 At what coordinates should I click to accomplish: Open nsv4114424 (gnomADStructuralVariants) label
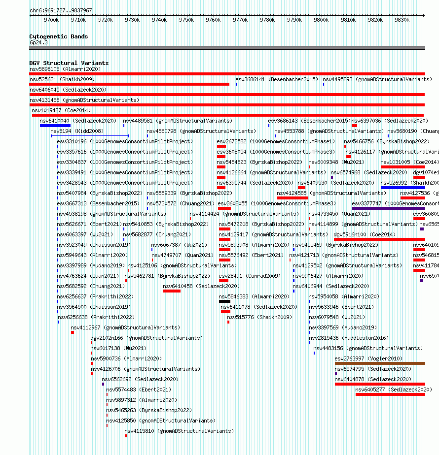[244, 214]
